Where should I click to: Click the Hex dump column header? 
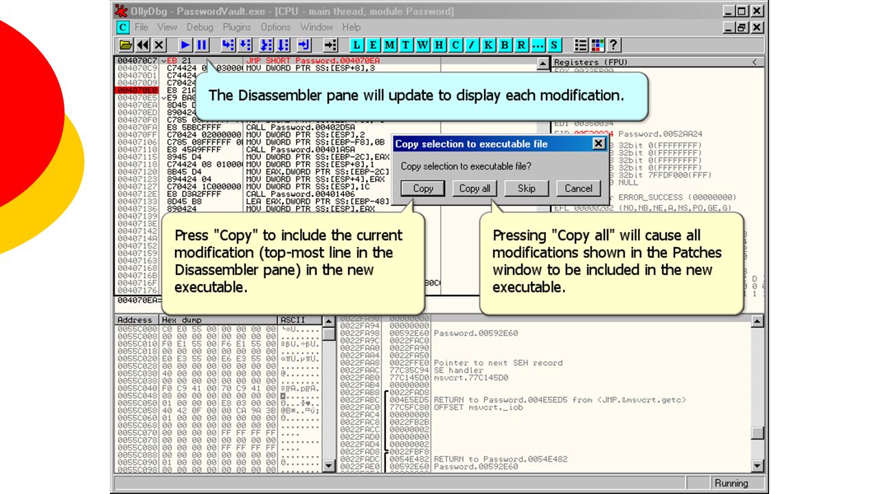pyautogui.click(x=218, y=320)
